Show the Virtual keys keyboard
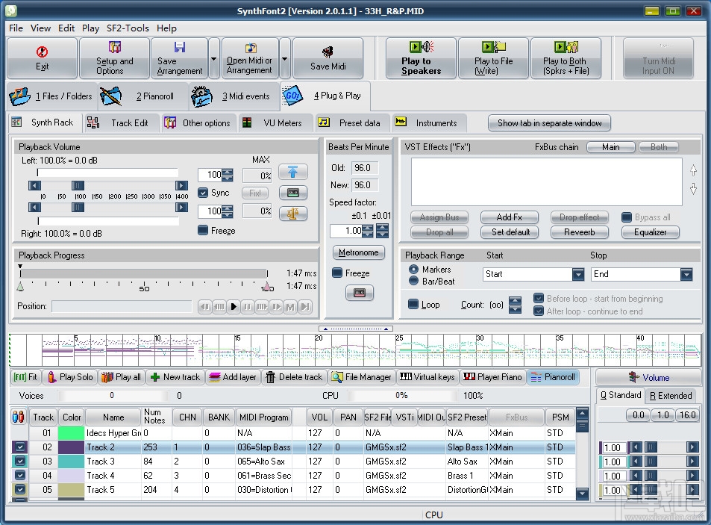 point(427,377)
